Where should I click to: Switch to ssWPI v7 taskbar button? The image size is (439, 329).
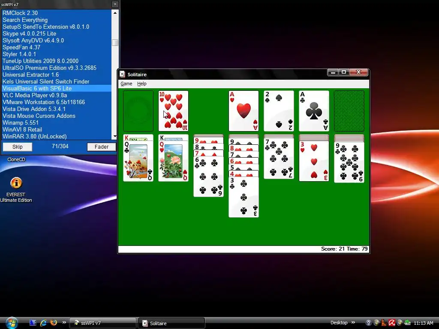coord(102,323)
